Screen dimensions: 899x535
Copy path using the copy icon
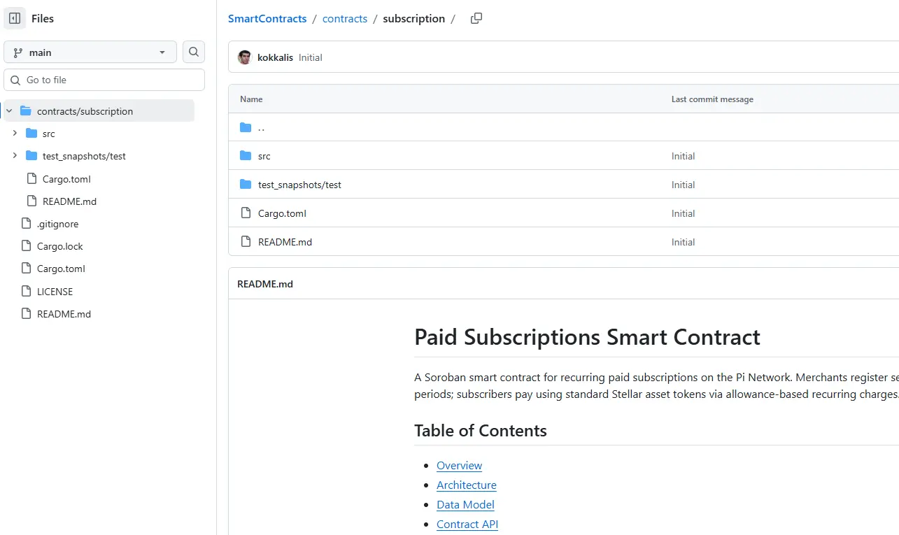point(476,19)
